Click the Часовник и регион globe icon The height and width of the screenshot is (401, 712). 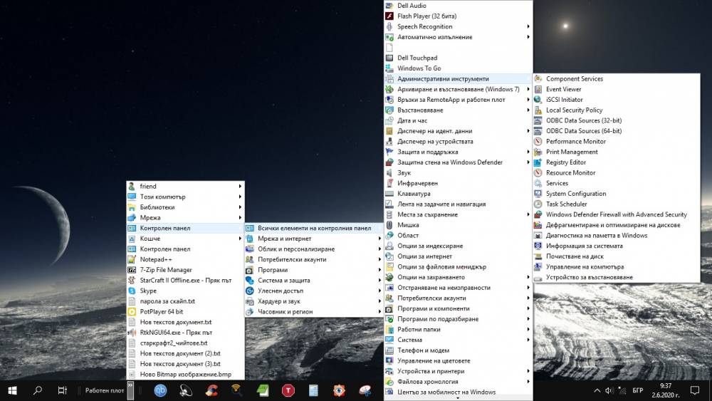pos(249,311)
